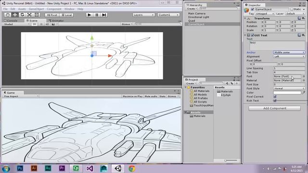Select the Hand tool in toolbar

pos(8,15)
